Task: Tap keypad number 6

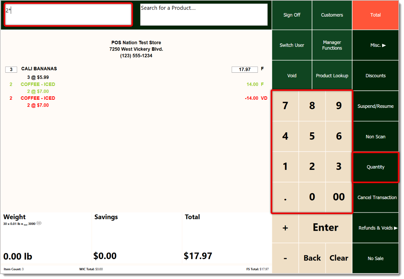Action: (x=339, y=136)
